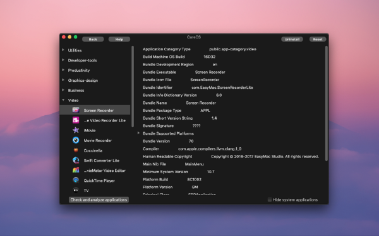Click the Video Recorder Lite app icon
379x236 pixels.
click(76, 120)
